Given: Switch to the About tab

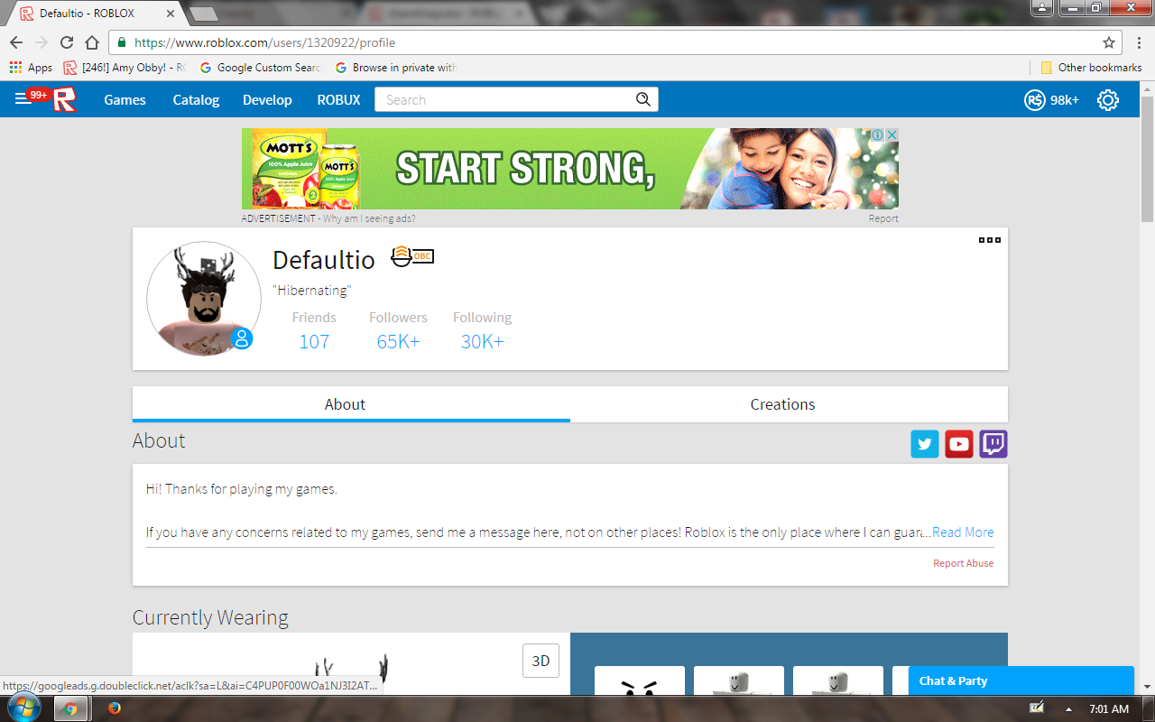Looking at the screenshot, I should (351, 404).
